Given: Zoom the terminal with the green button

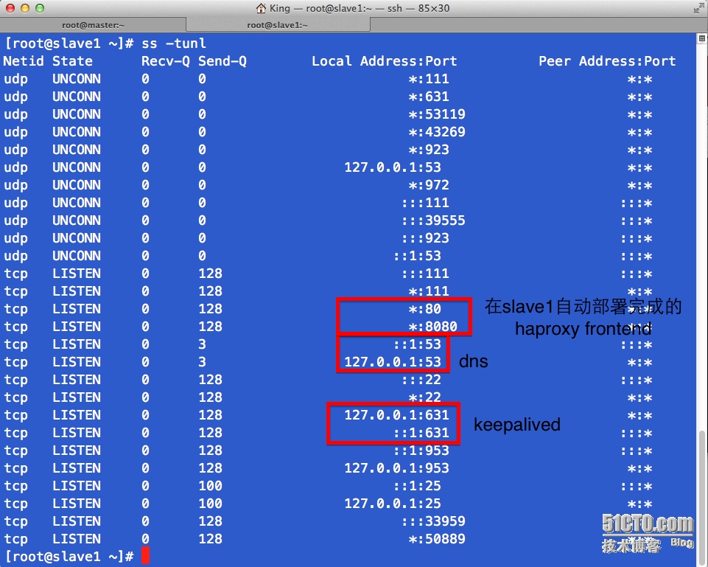Looking at the screenshot, I should 40,8.
